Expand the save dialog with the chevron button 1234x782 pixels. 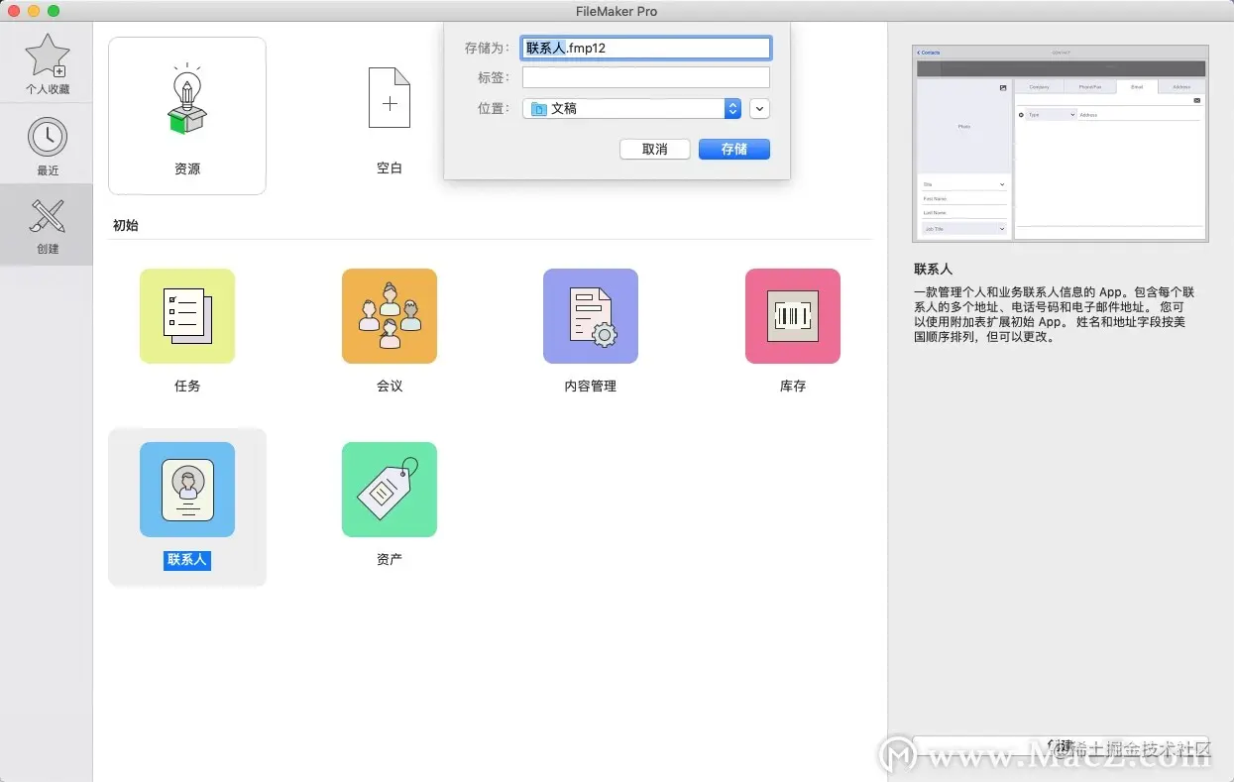click(760, 108)
